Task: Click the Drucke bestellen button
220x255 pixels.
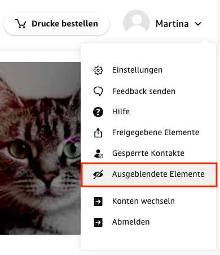Action: click(56, 24)
